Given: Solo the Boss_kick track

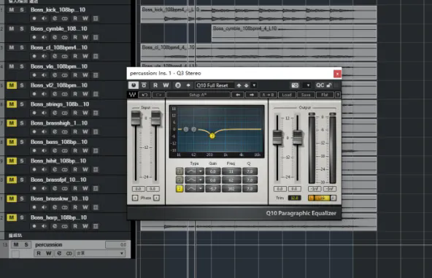Looking at the screenshot, I should pos(22,9).
